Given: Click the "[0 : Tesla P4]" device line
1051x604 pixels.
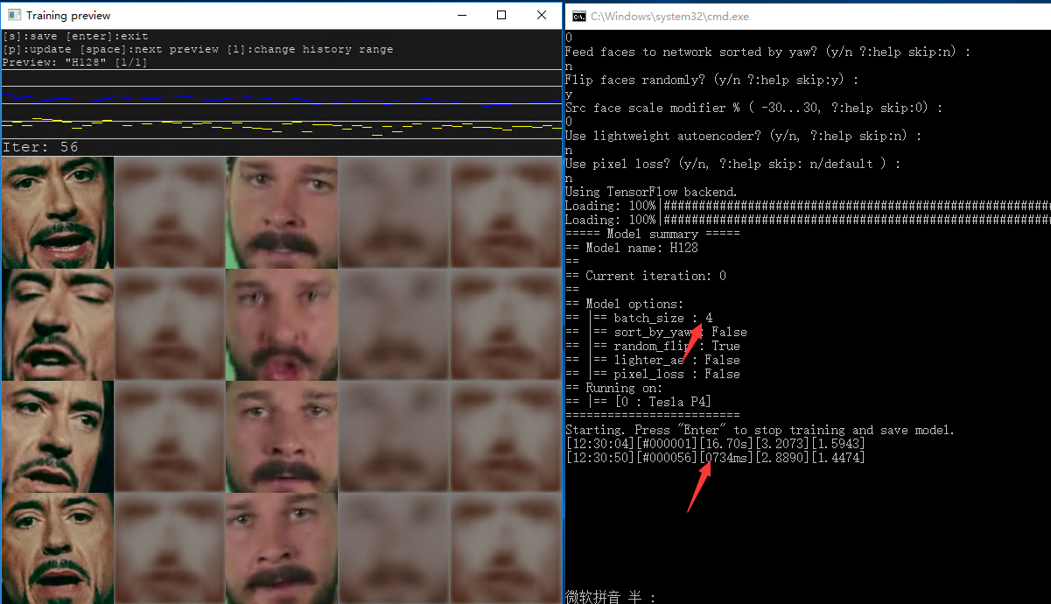Looking at the screenshot, I should tap(638, 402).
